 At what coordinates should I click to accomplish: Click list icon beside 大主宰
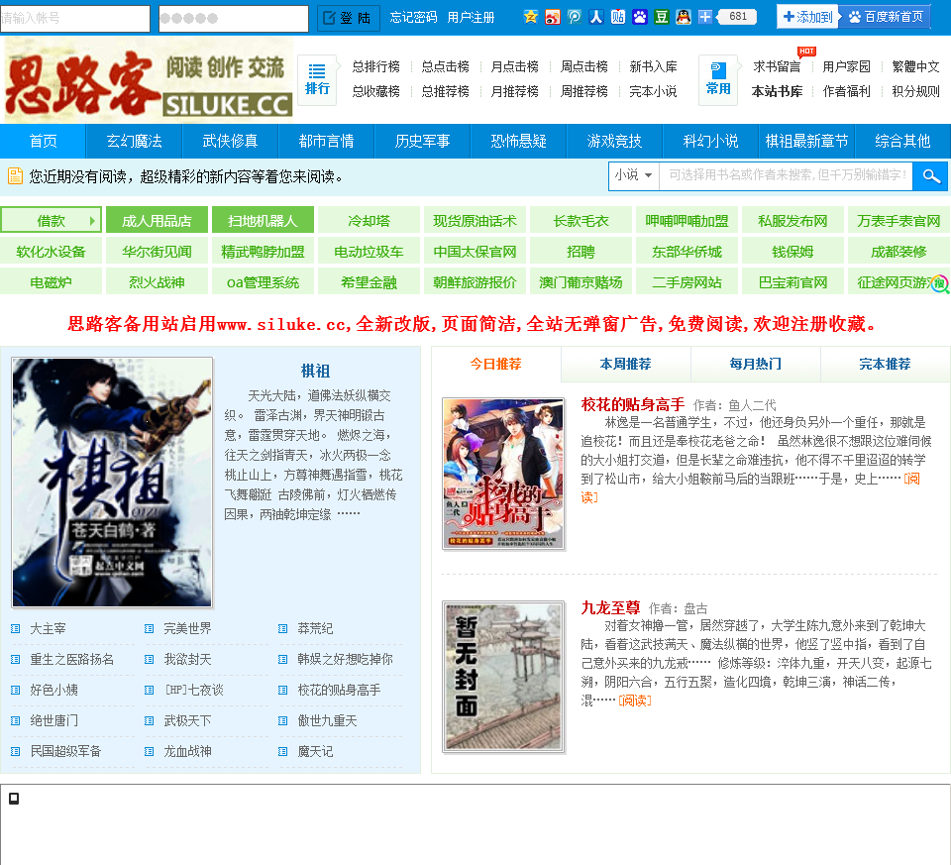coord(16,629)
